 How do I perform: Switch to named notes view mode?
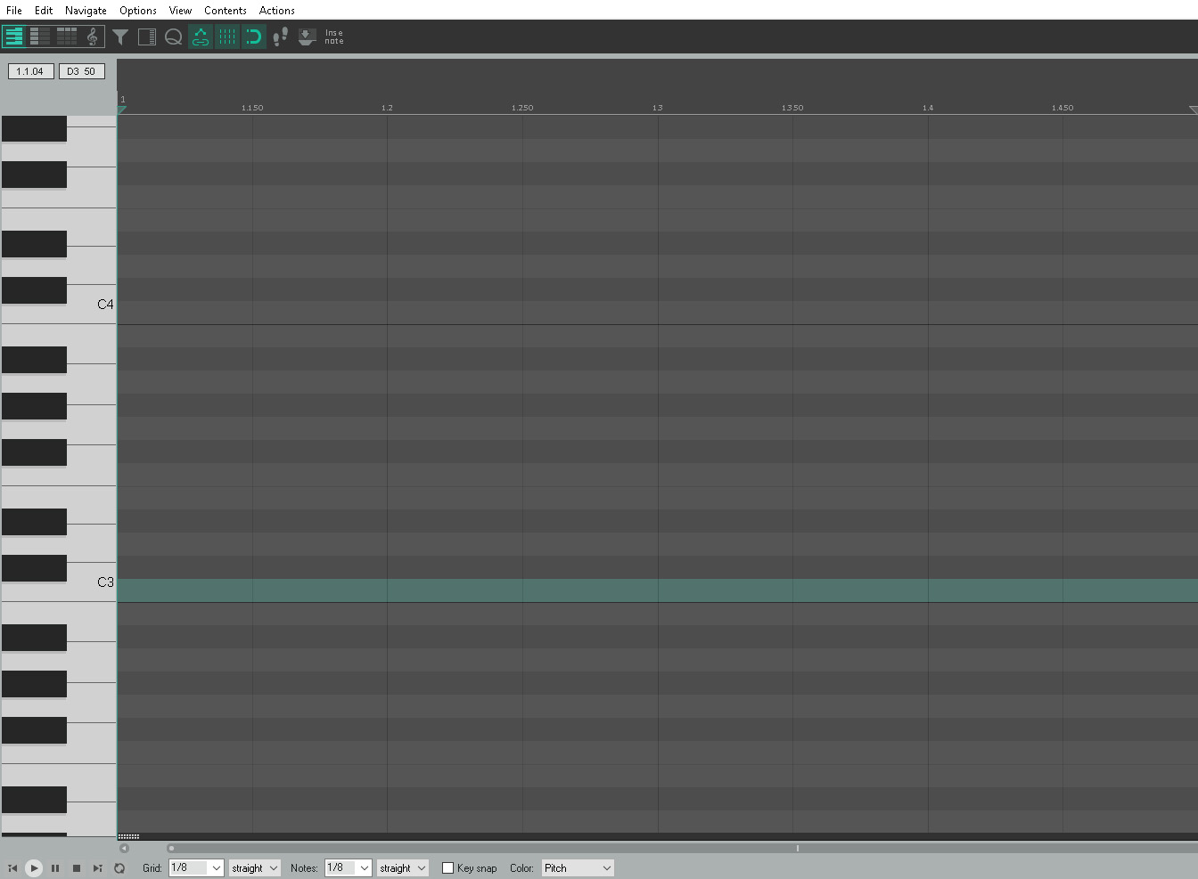coord(40,37)
